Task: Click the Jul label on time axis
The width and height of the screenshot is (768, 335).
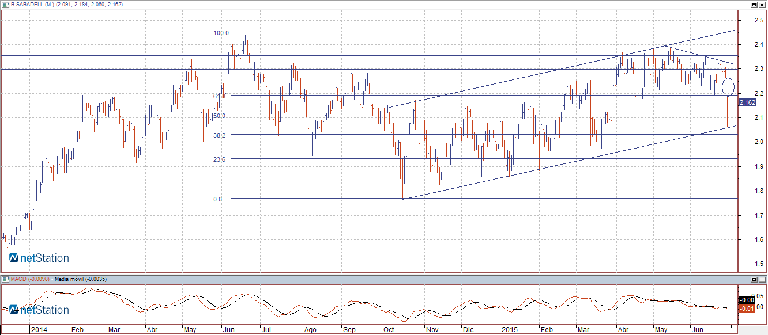Action: (x=266, y=330)
